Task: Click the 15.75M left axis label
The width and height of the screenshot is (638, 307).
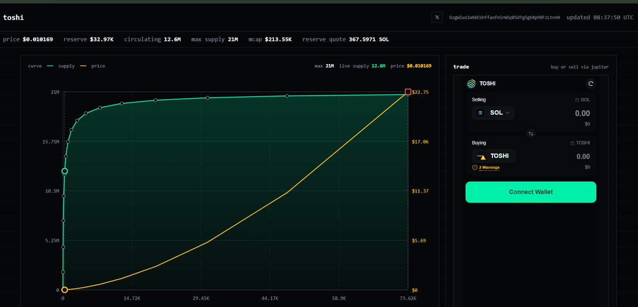Action: pos(50,142)
